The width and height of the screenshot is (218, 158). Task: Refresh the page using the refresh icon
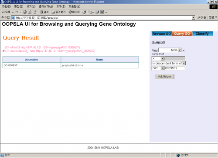tap(30, 12)
